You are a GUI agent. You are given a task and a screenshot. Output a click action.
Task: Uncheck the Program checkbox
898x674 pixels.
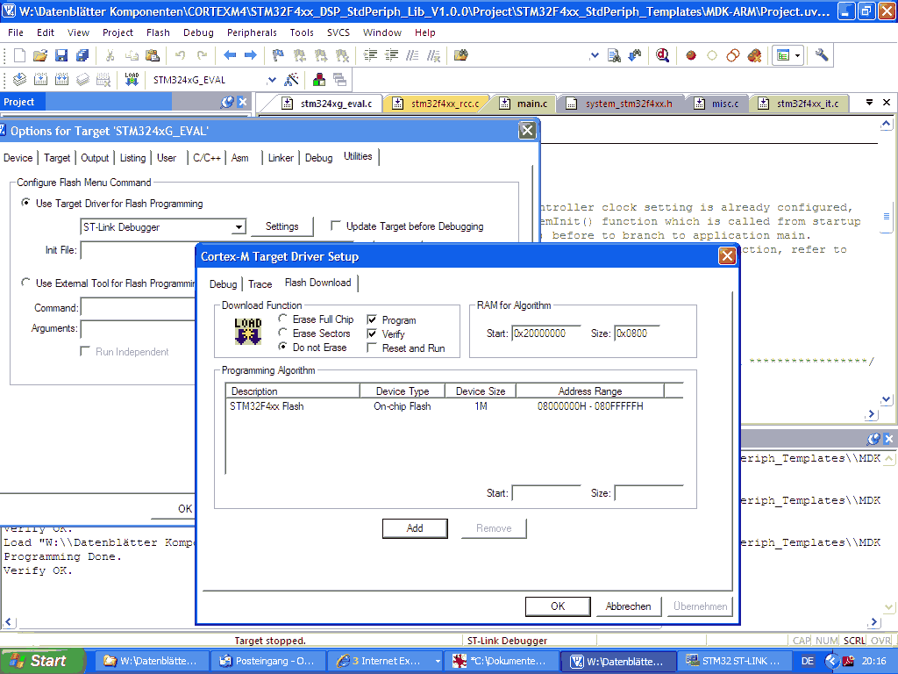pyautogui.click(x=372, y=319)
